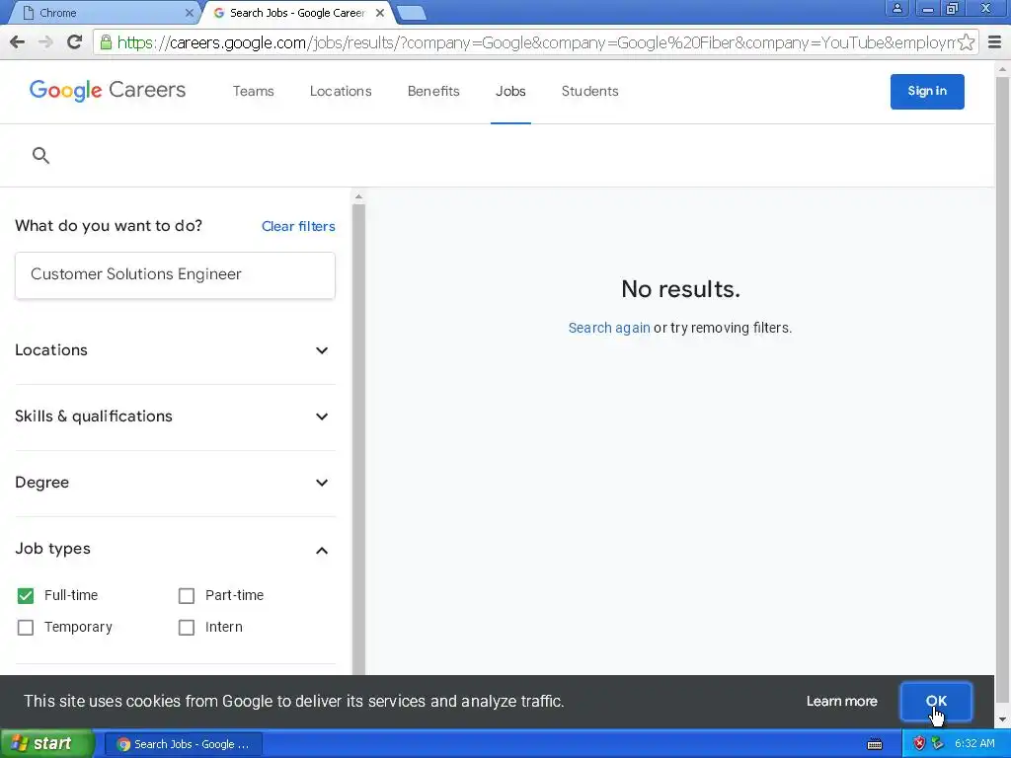Open the Jobs nav item

510,91
